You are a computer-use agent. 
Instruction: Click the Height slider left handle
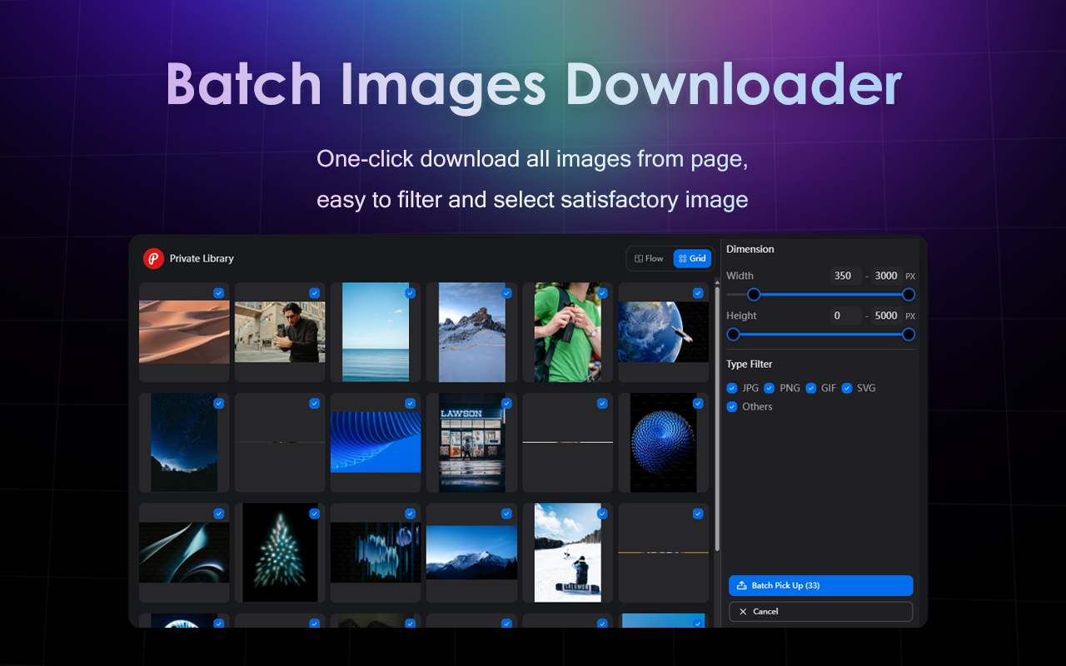pyautogui.click(x=733, y=335)
